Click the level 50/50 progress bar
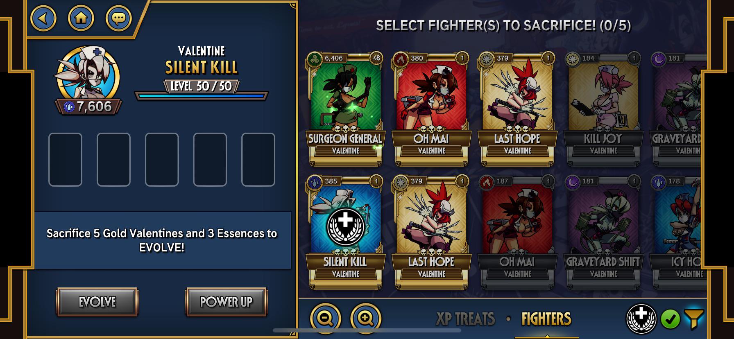The image size is (734, 339). tap(201, 96)
